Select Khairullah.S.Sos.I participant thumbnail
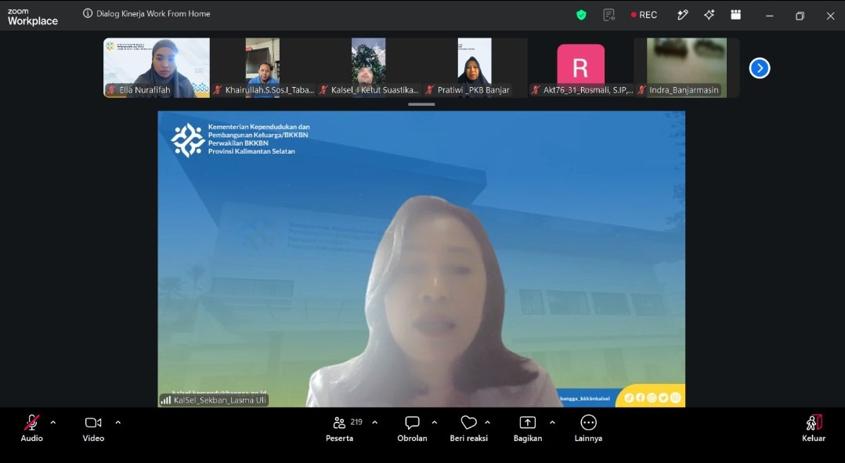 pos(262,67)
